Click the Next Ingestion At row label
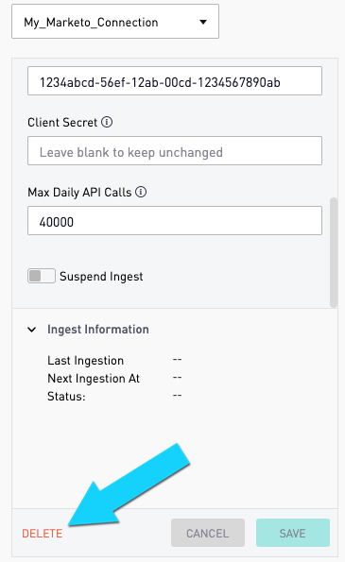Image resolution: width=345 pixels, height=562 pixels. click(94, 378)
